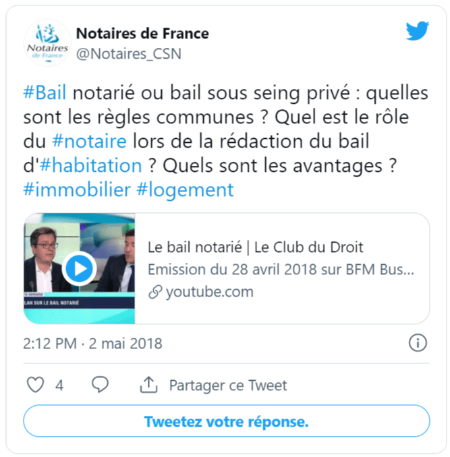Viewport: 450px width, 457px height.
Task: Open the 'Le bail notarié | Le Club du Droit' card title
Action: coord(255,247)
